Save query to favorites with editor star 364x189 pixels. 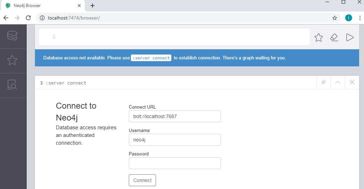pos(319,37)
